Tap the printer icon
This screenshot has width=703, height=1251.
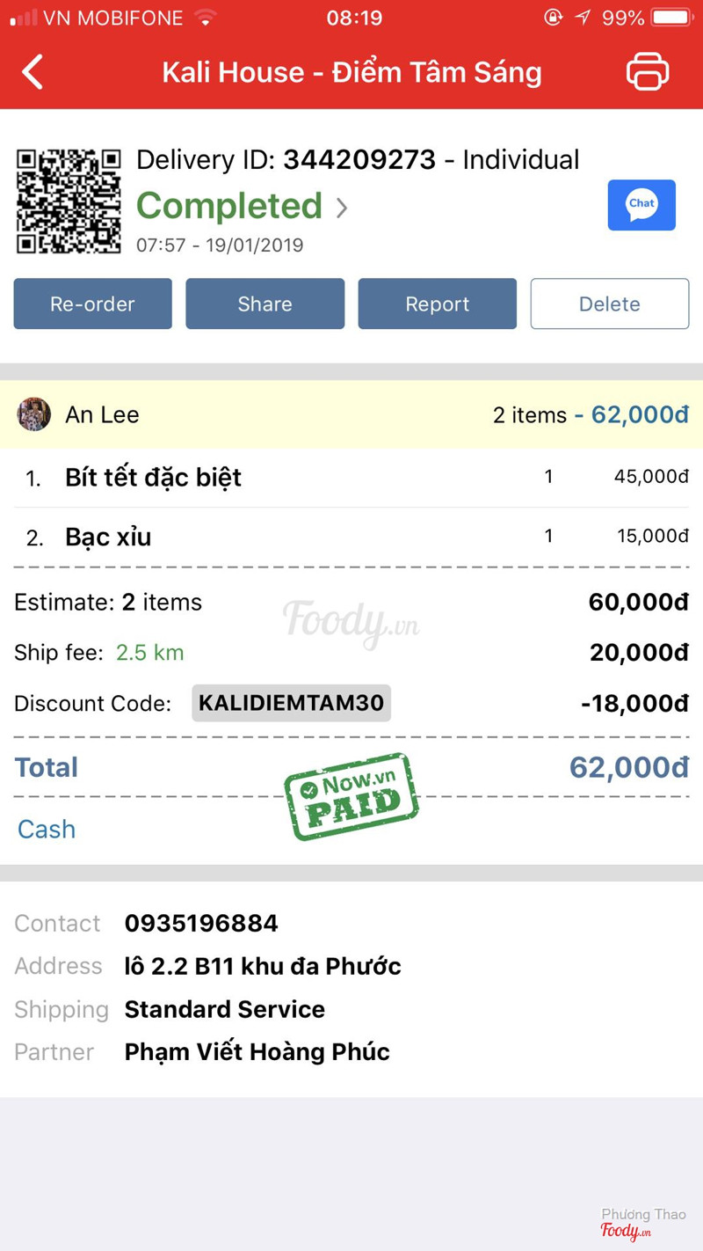pos(648,72)
